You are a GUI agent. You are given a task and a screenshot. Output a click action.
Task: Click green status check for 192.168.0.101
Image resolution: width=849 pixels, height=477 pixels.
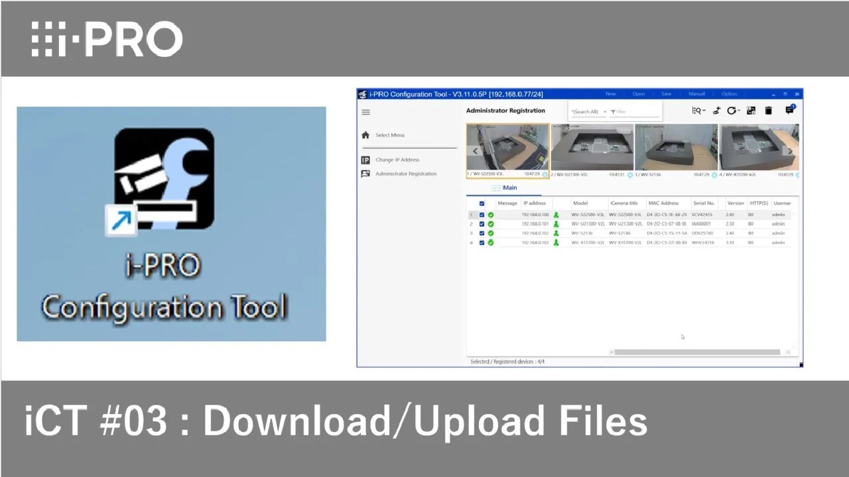tap(491, 224)
